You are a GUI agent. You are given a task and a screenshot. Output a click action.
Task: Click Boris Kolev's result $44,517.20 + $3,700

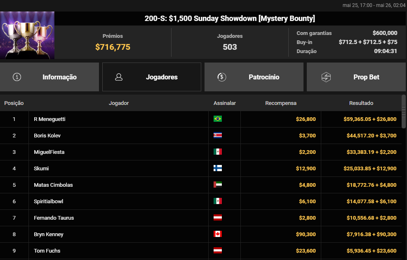tap(372, 135)
